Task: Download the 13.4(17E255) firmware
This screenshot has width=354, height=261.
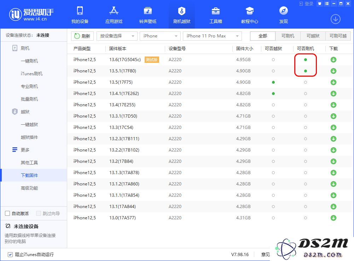Action: pyautogui.click(x=333, y=105)
